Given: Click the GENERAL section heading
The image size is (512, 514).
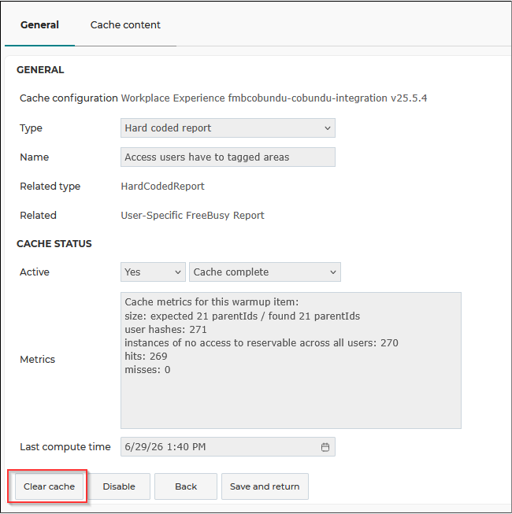Looking at the screenshot, I should pyautogui.click(x=40, y=70).
